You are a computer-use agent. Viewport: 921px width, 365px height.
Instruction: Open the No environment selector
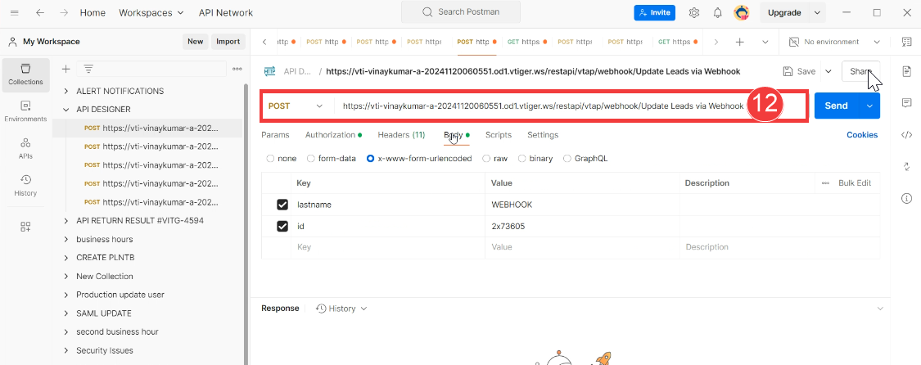pyautogui.click(x=834, y=42)
